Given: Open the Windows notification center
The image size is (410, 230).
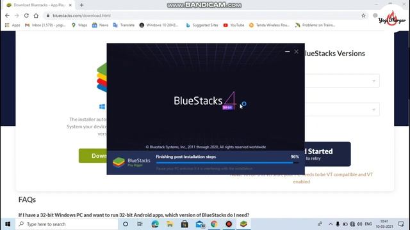Looking at the screenshot, I should 401,224.
